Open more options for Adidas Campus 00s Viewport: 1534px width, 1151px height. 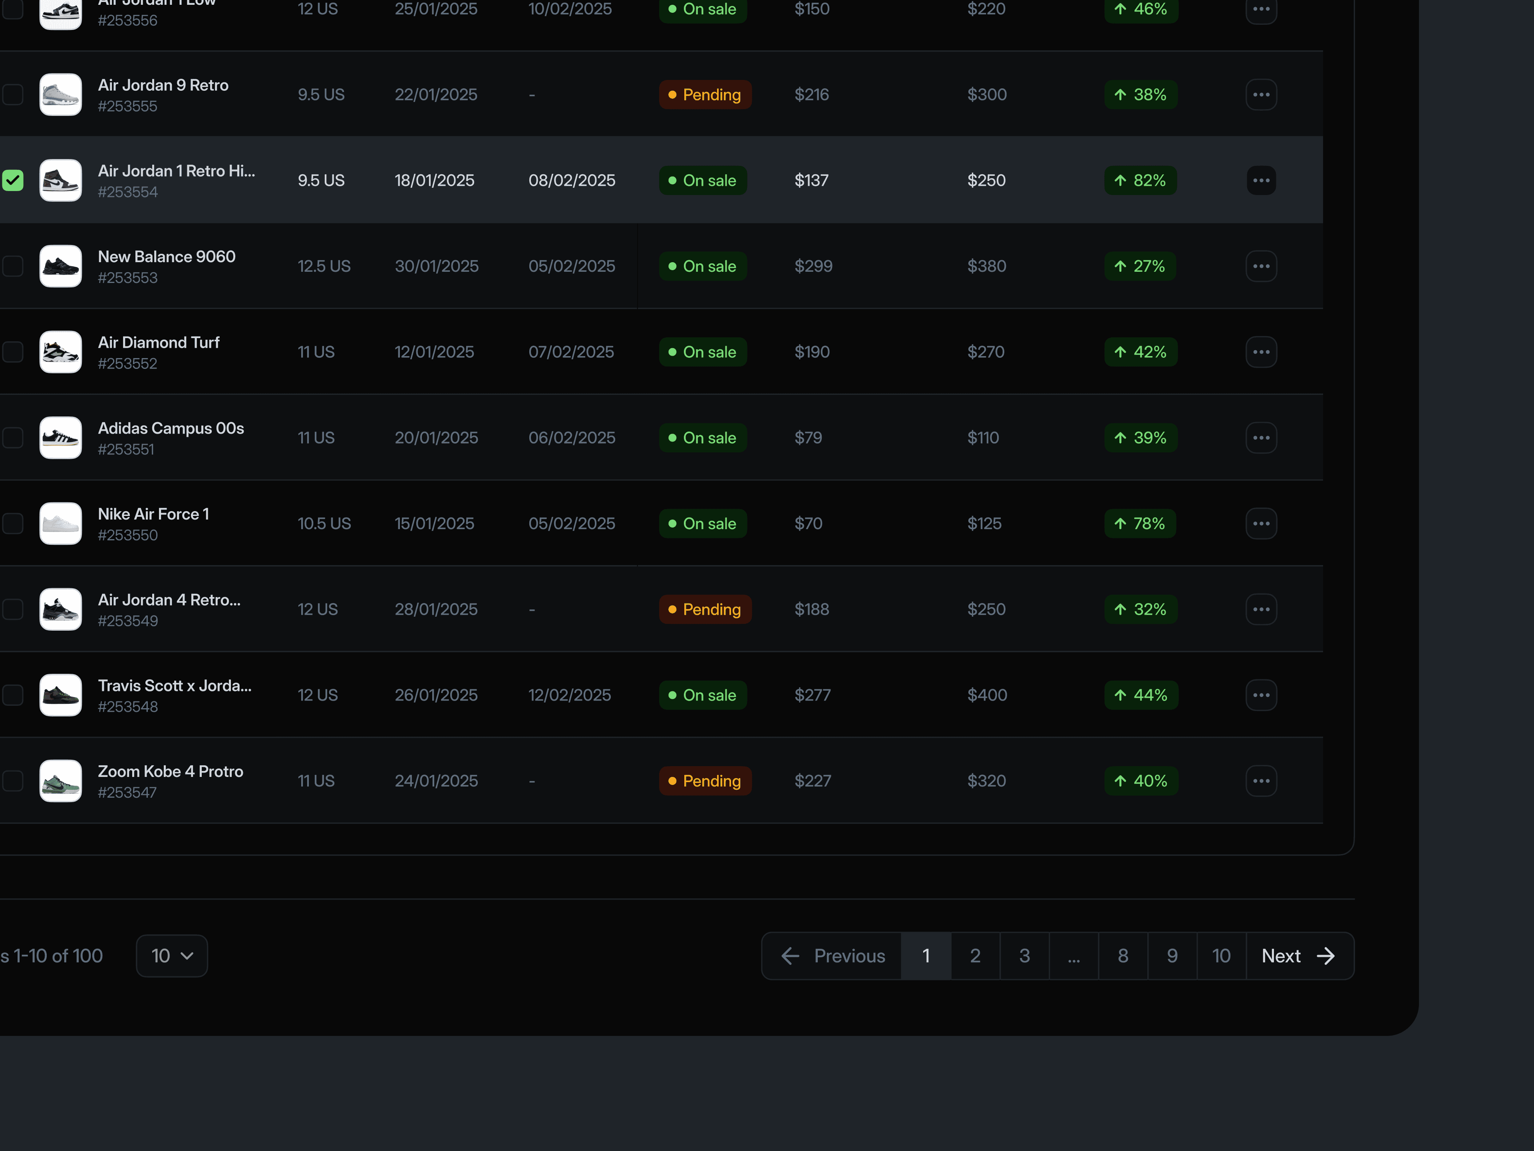(x=1261, y=438)
